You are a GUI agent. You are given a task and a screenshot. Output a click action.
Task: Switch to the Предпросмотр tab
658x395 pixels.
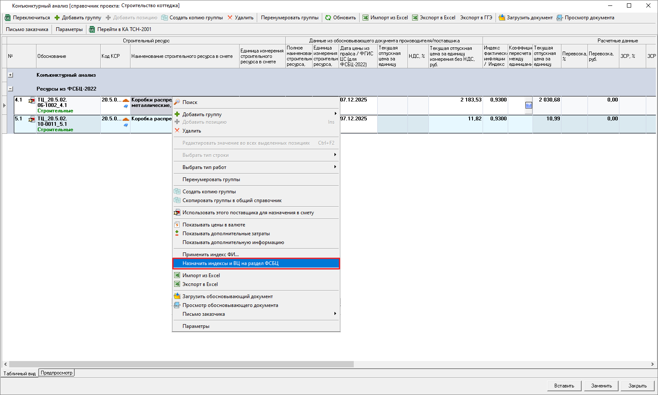(x=57, y=373)
